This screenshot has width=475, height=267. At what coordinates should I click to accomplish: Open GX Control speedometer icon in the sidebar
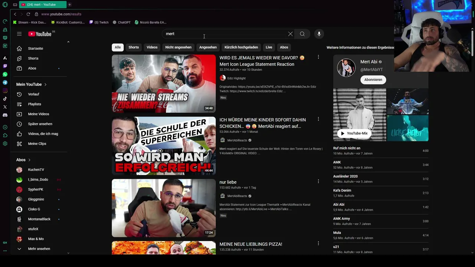tap(5, 21)
